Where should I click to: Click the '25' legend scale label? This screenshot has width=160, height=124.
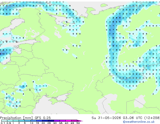(49, 123)
